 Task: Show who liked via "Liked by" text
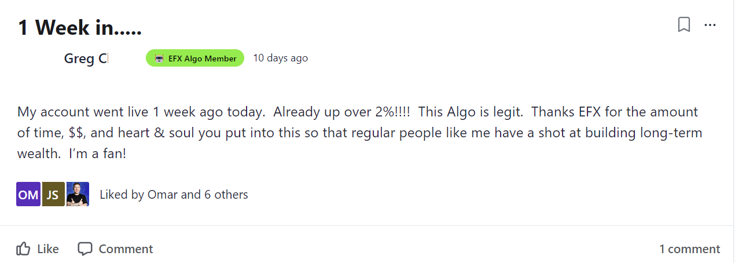point(122,195)
